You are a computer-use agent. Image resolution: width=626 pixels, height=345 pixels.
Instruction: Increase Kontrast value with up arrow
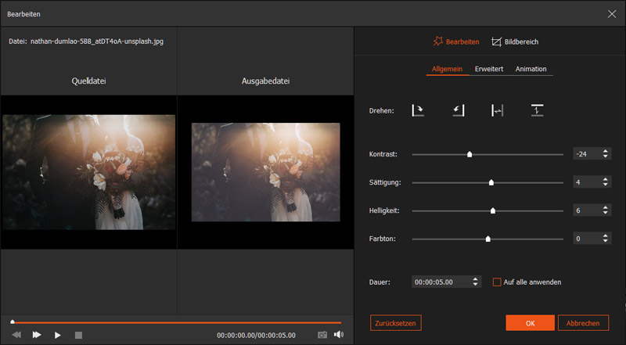pos(605,151)
